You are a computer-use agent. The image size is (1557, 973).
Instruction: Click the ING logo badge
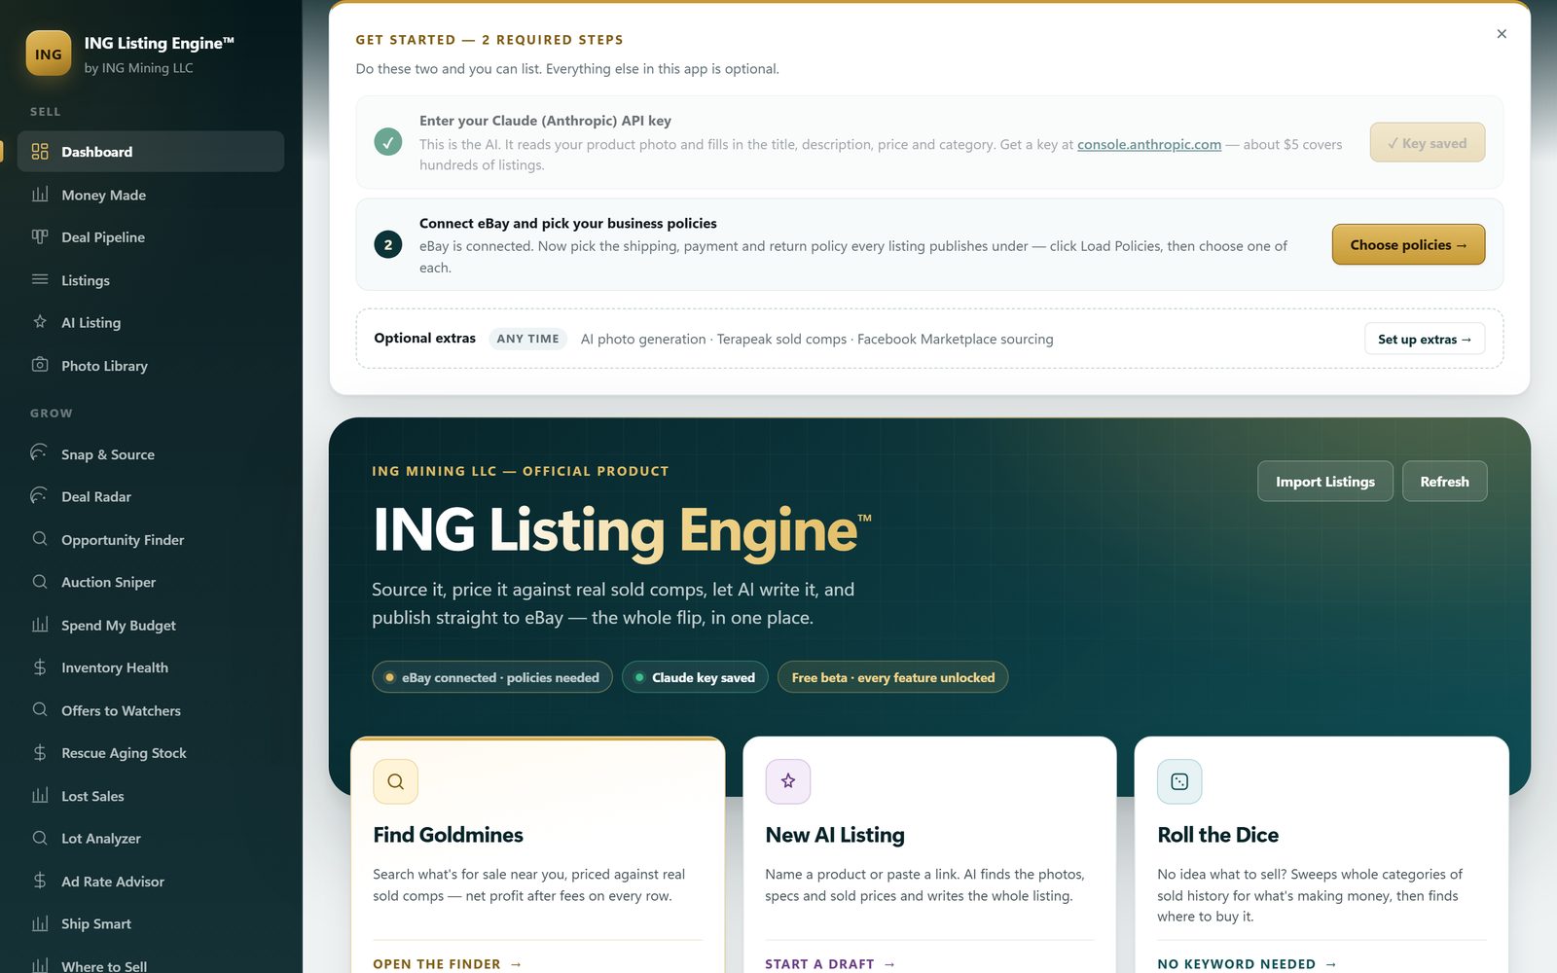coord(48,54)
